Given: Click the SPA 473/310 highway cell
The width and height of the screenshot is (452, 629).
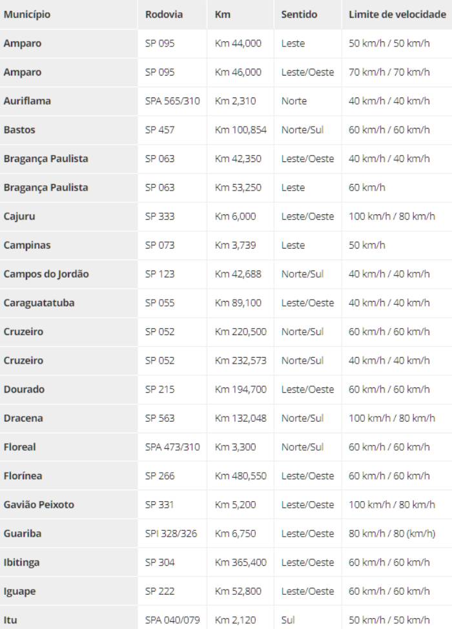Looking at the screenshot, I should pyautogui.click(x=172, y=447).
